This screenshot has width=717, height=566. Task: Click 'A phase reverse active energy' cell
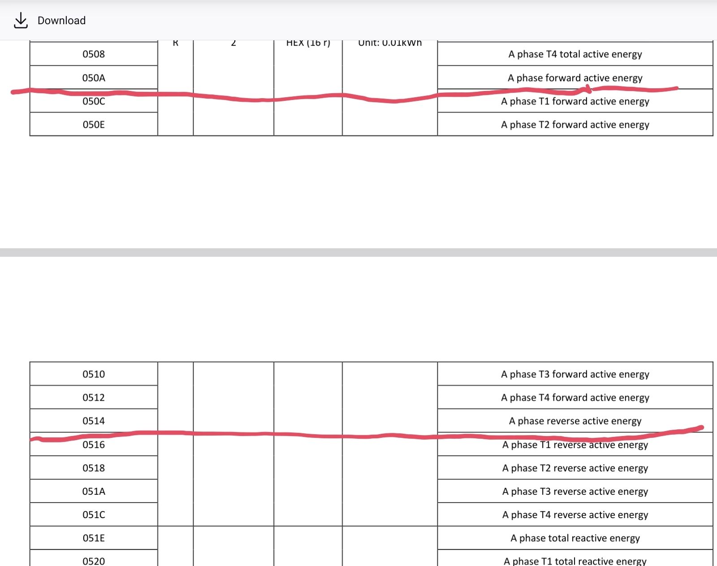click(x=575, y=420)
